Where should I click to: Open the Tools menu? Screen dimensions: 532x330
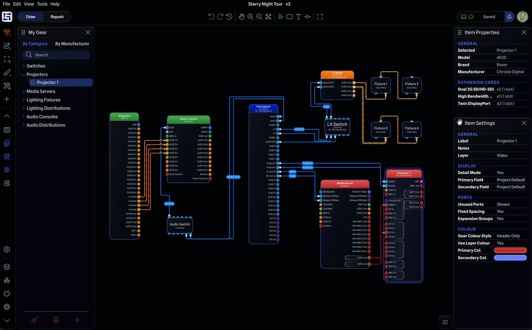[42, 4]
